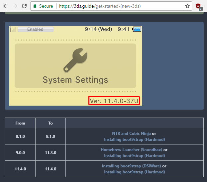Click the browser forward arrow
The image size is (207, 182).
[x=15, y=6]
